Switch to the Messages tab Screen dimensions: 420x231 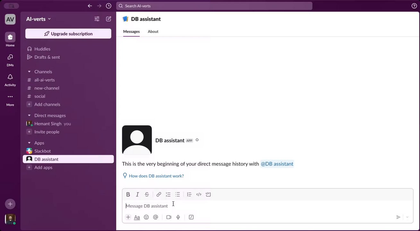click(131, 31)
